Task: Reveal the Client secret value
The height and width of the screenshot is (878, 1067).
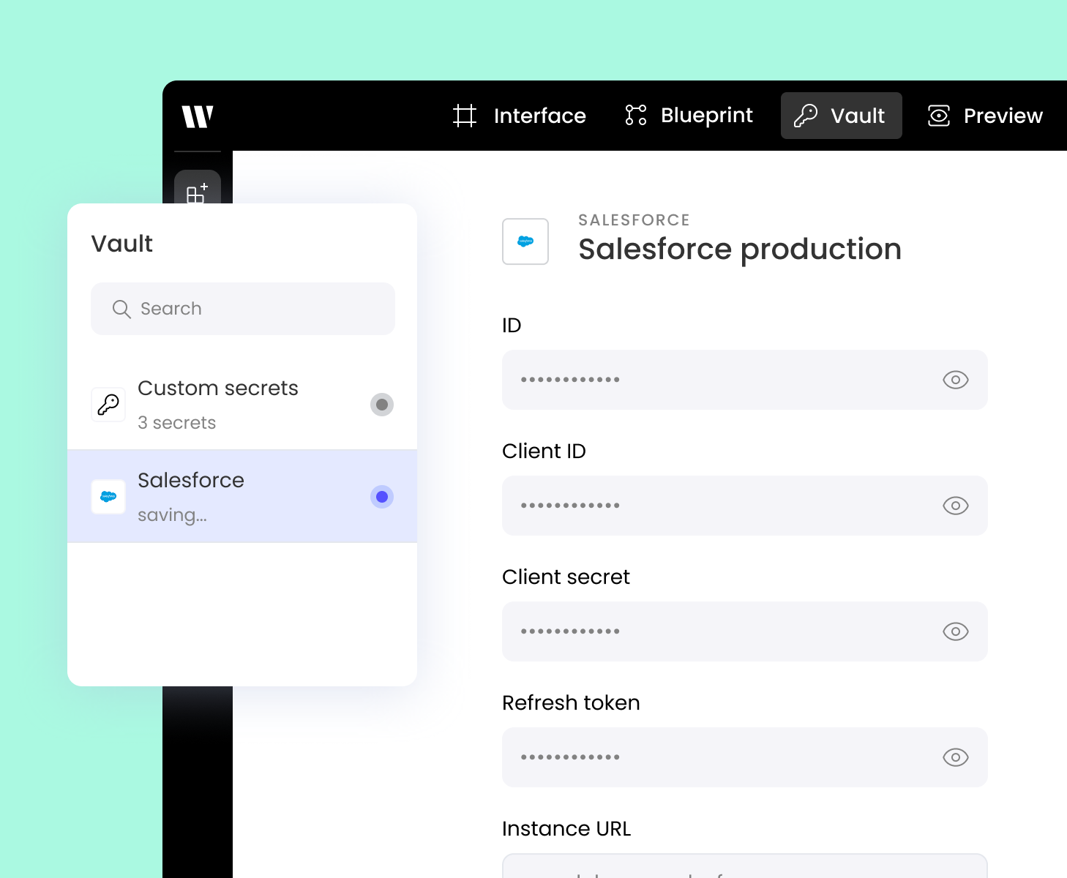Action: pyautogui.click(x=956, y=631)
